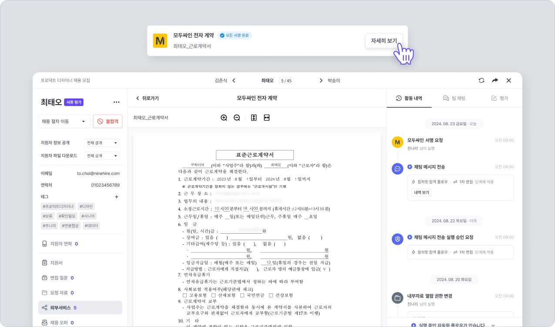Screen dimensions: 555x327
Task: Click the 2024. 08. 20 화요일 date label
Action: pyautogui.click(x=454, y=279)
